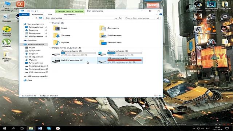The width and height of the screenshot is (233, 131).
Task: Open the BeamNG.drive orange-dots shortcut
Action: [212, 30]
